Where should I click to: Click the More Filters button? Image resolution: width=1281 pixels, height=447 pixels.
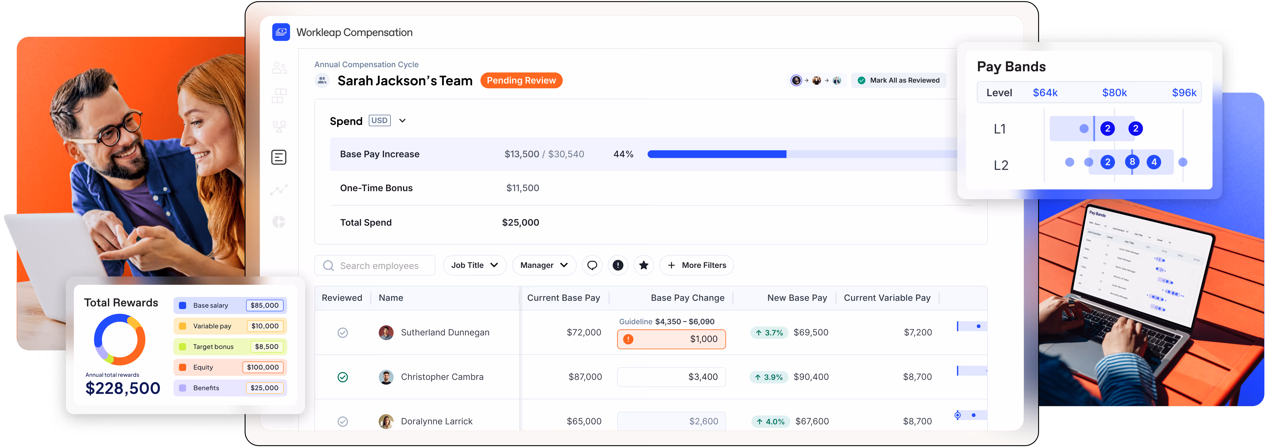pyautogui.click(x=697, y=265)
